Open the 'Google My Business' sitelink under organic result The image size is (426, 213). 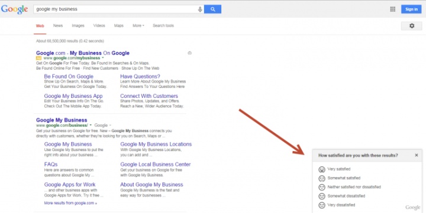(68, 144)
